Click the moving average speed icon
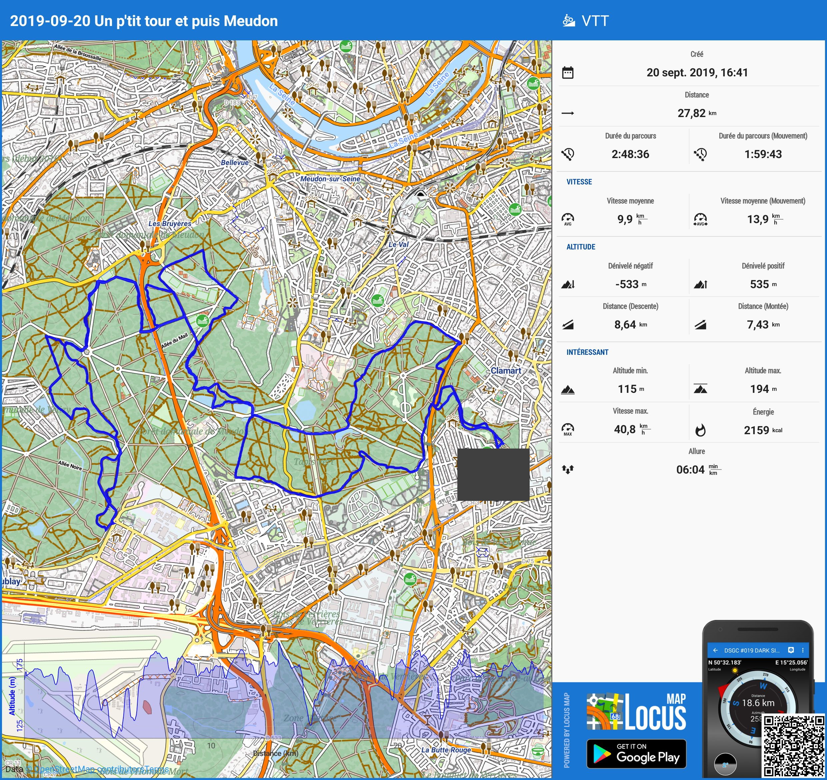Image resolution: width=827 pixels, height=780 pixels. (x=700, y=219)
